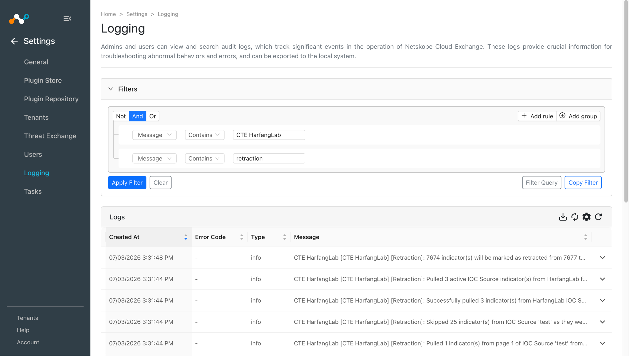
Task: Click the Netskope logo icon
Action: click(x=19, y=19)
